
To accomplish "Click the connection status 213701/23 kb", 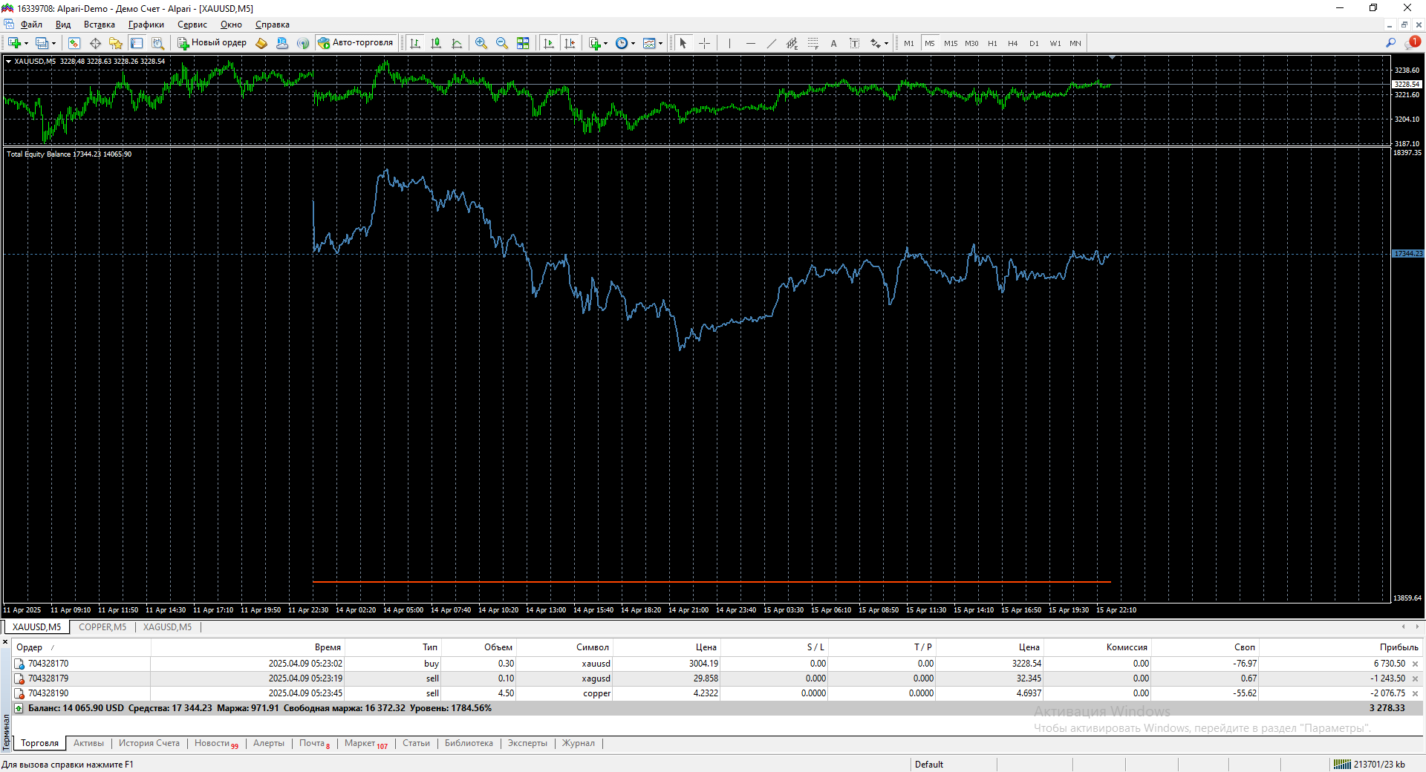I will click(1369, 765).
